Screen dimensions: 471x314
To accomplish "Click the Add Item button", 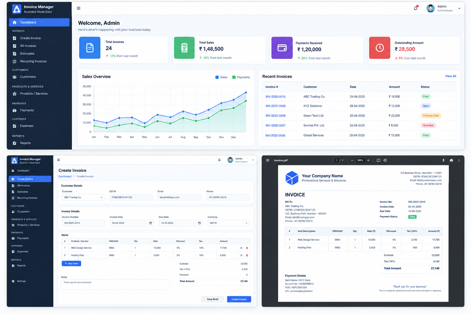I will coord(71,263).
